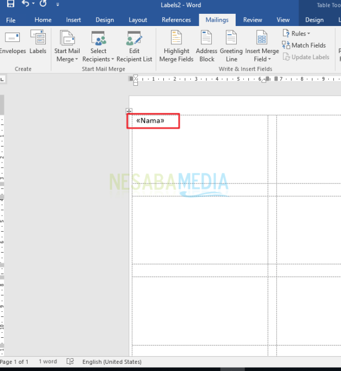Open the Labels tool
The image size is (341, 371).
[38, 43]
